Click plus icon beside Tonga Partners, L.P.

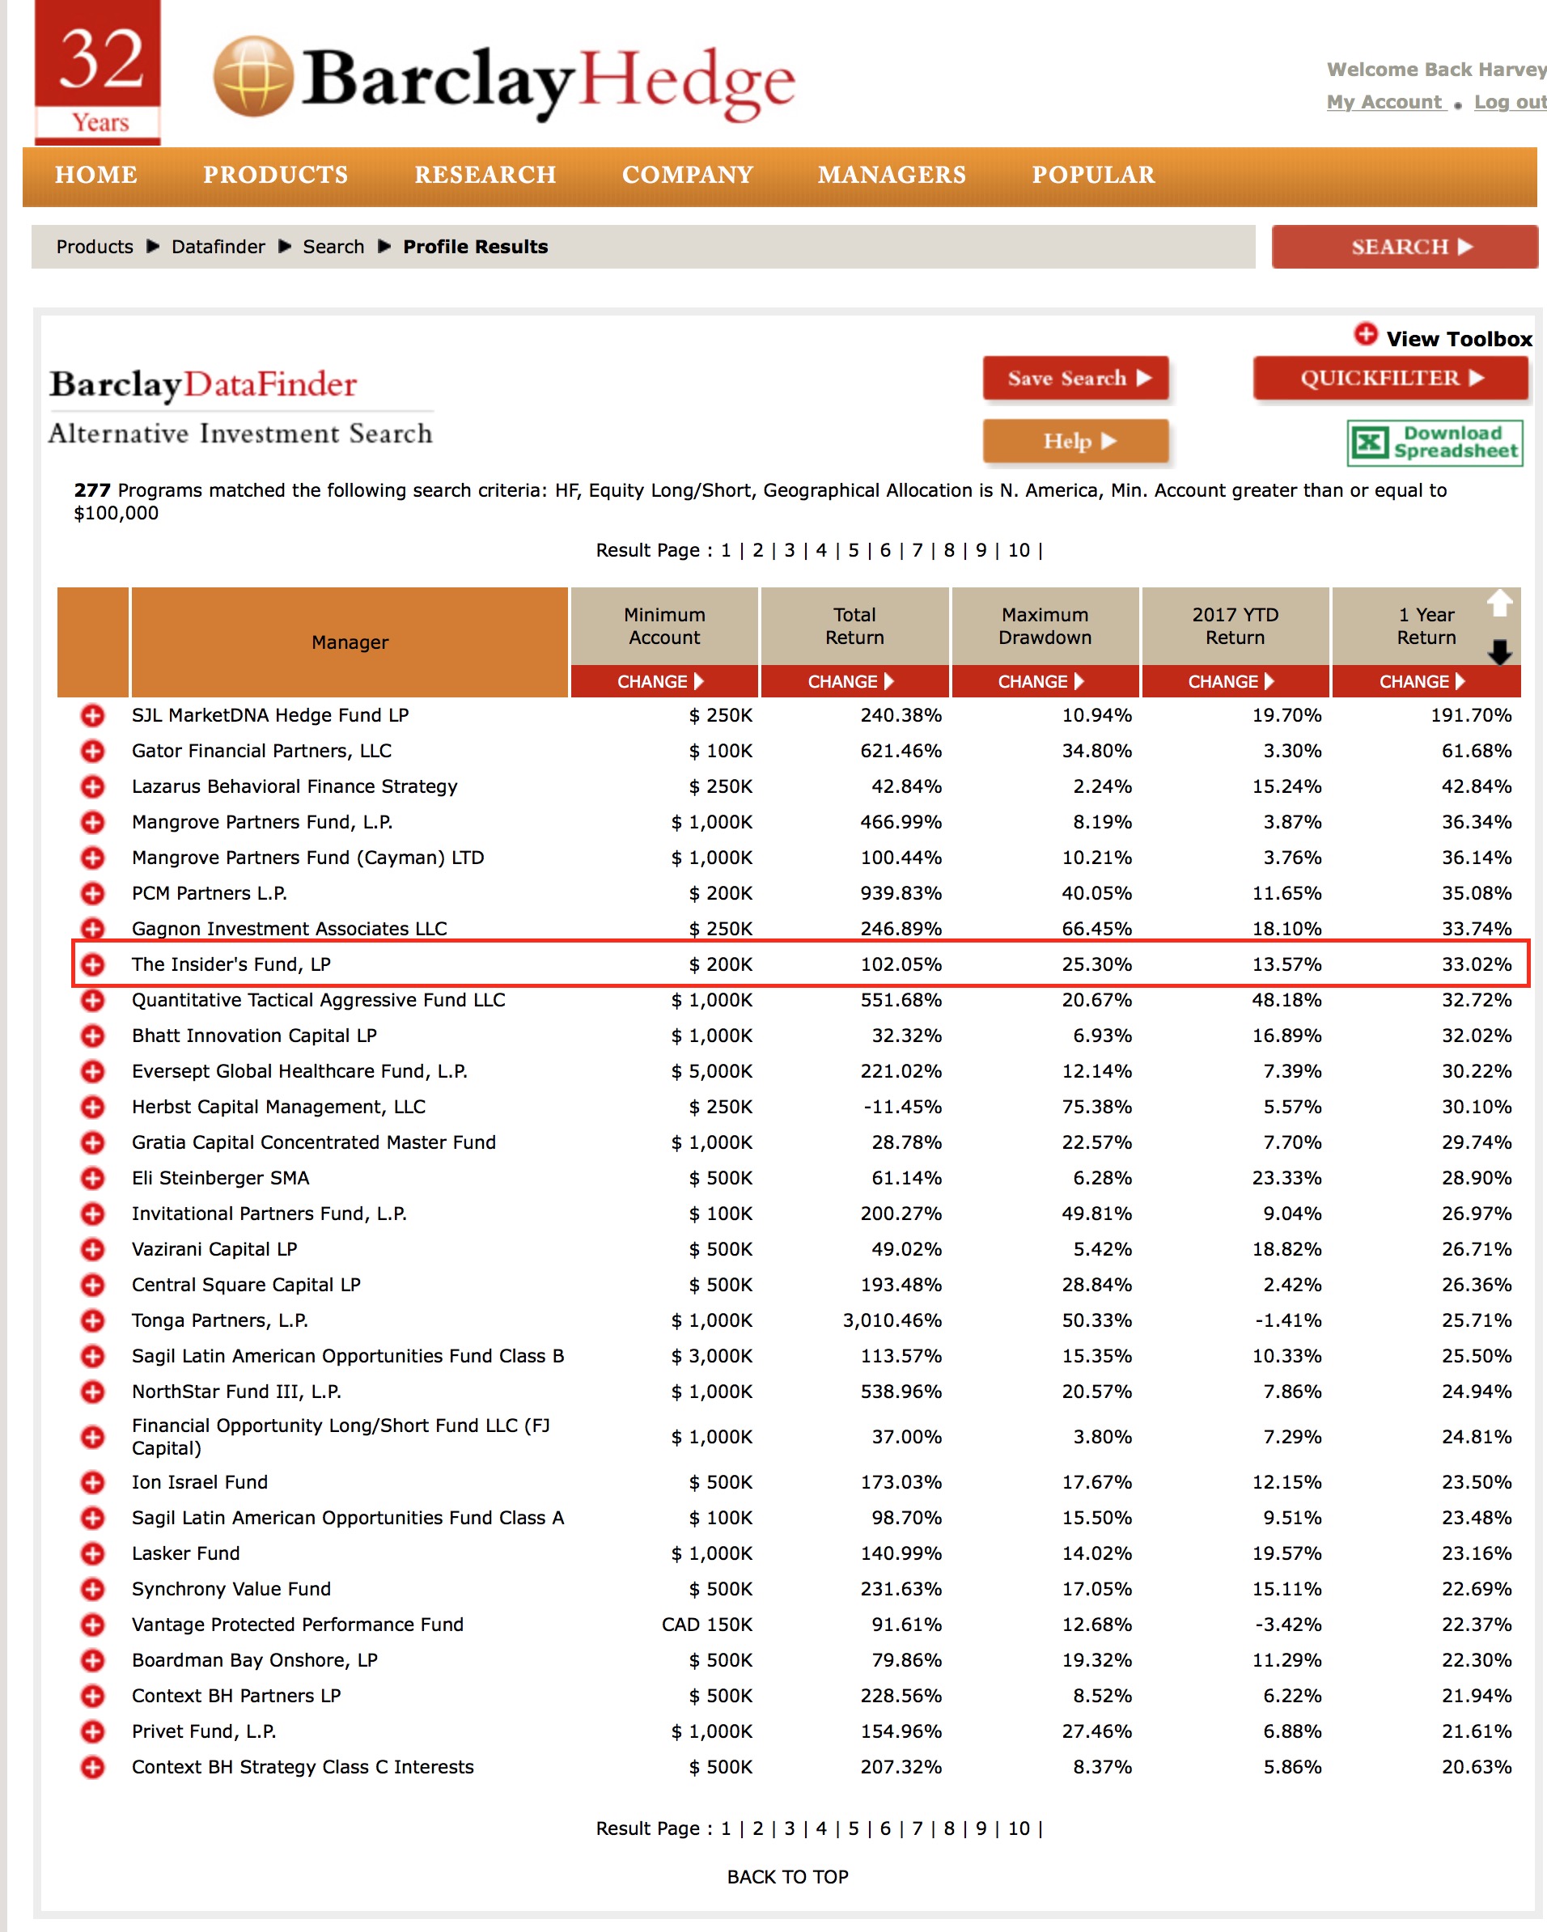(92, 1320)
